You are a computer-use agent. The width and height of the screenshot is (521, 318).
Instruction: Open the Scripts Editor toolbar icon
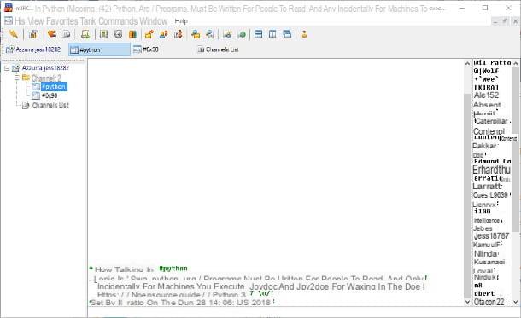pyautogui.click(x=85, y=34)
